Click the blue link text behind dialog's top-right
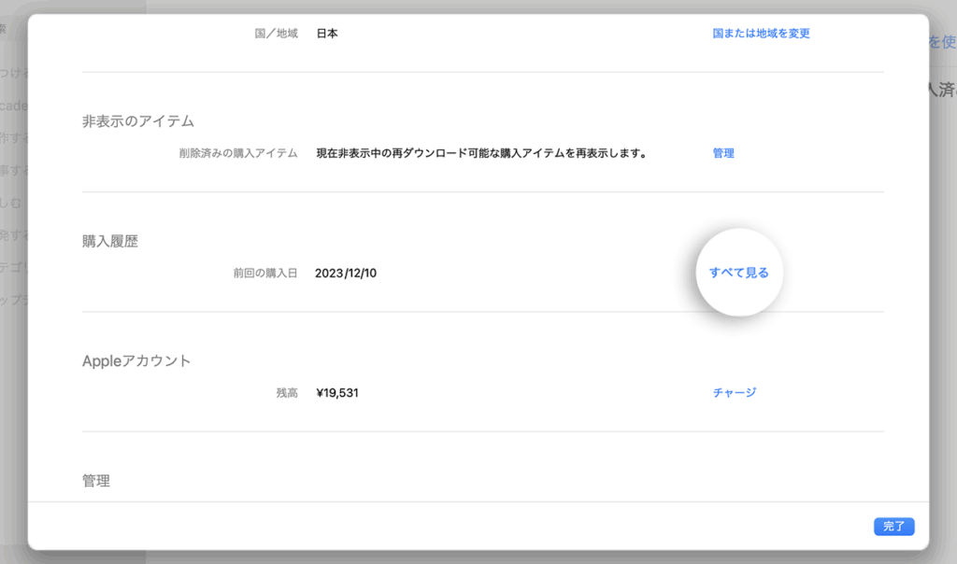Viewport: 957px width, 564px height. pos(942,41)
